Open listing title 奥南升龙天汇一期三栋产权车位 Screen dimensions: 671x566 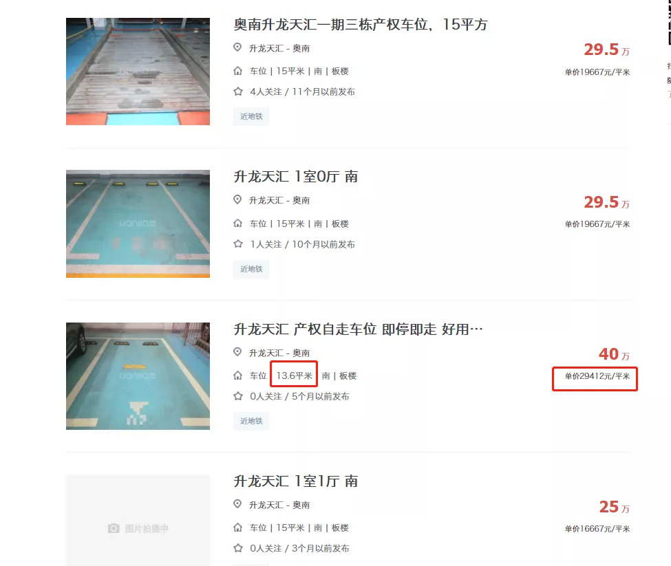point(361,24)
